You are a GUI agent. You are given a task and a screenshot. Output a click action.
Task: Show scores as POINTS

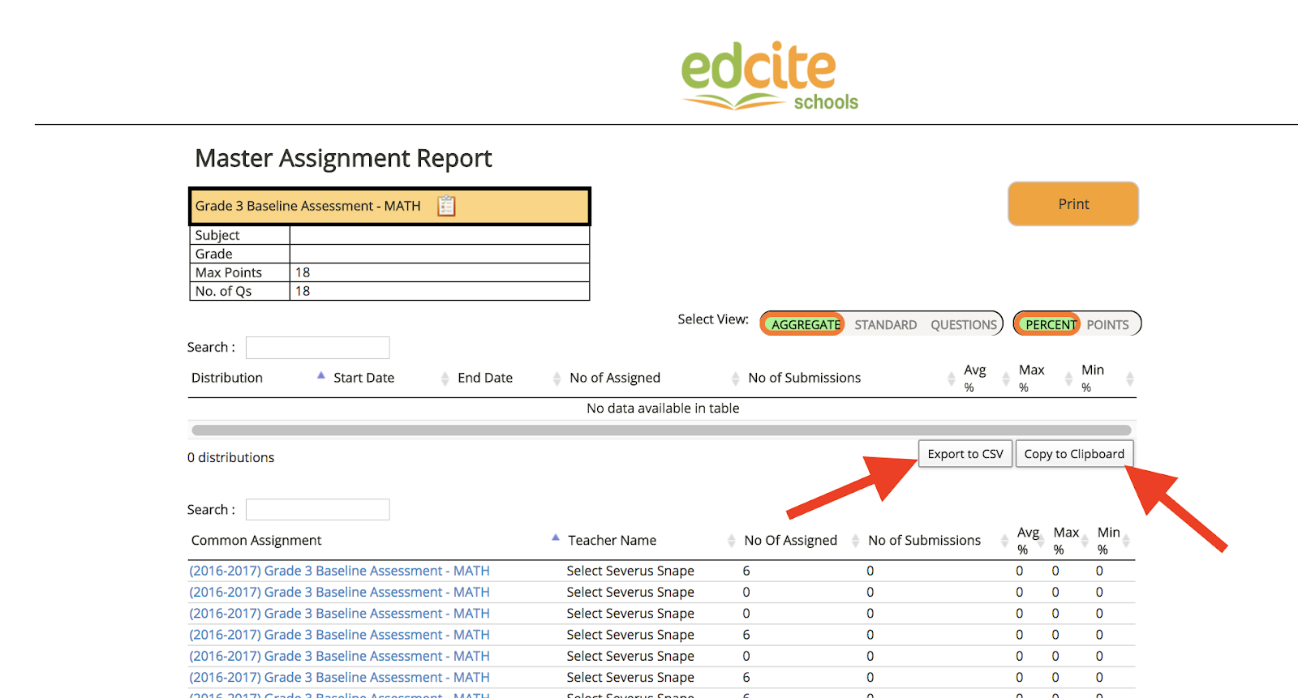coord(1107,324)
